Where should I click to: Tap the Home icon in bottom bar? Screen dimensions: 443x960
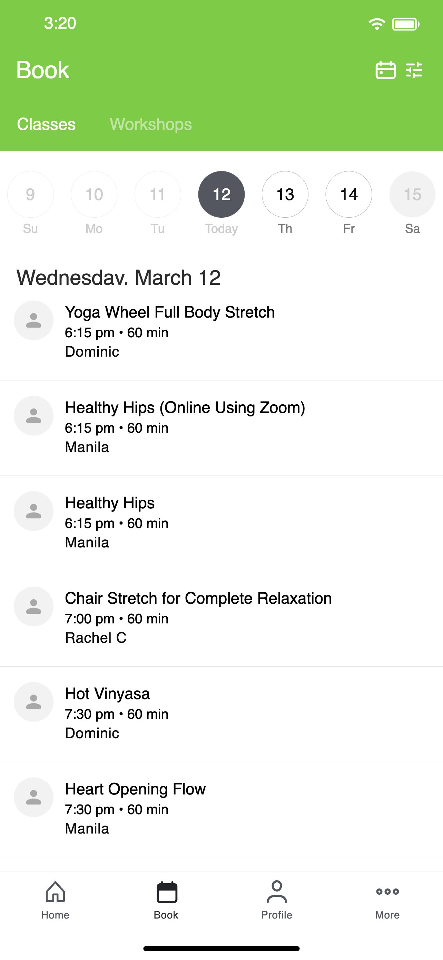coord(55,892)
